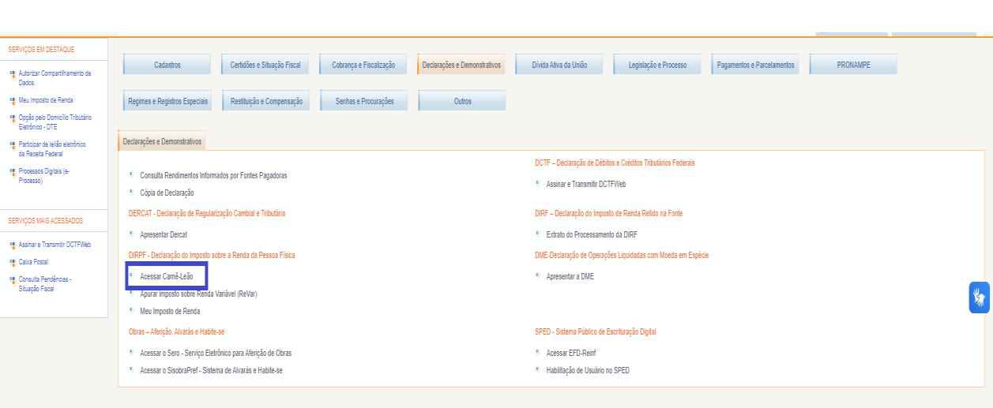Screen dimensions: 993x408
Task: Select the Declarações e Demonstrativos panel tab
Action: (161, 141)
